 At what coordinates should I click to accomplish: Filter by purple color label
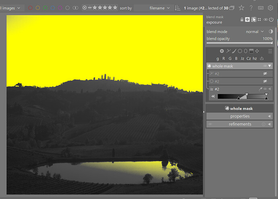[60, 8]
